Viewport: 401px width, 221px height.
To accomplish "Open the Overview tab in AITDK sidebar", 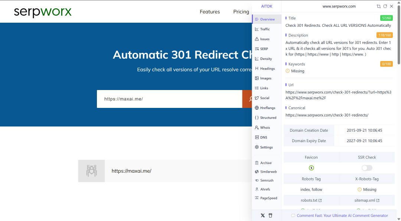I will (267, 19).
